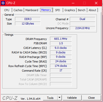The height and width of the screenshot is (102, 103).
Task: Click the Validate button
Action: point(72,98)
